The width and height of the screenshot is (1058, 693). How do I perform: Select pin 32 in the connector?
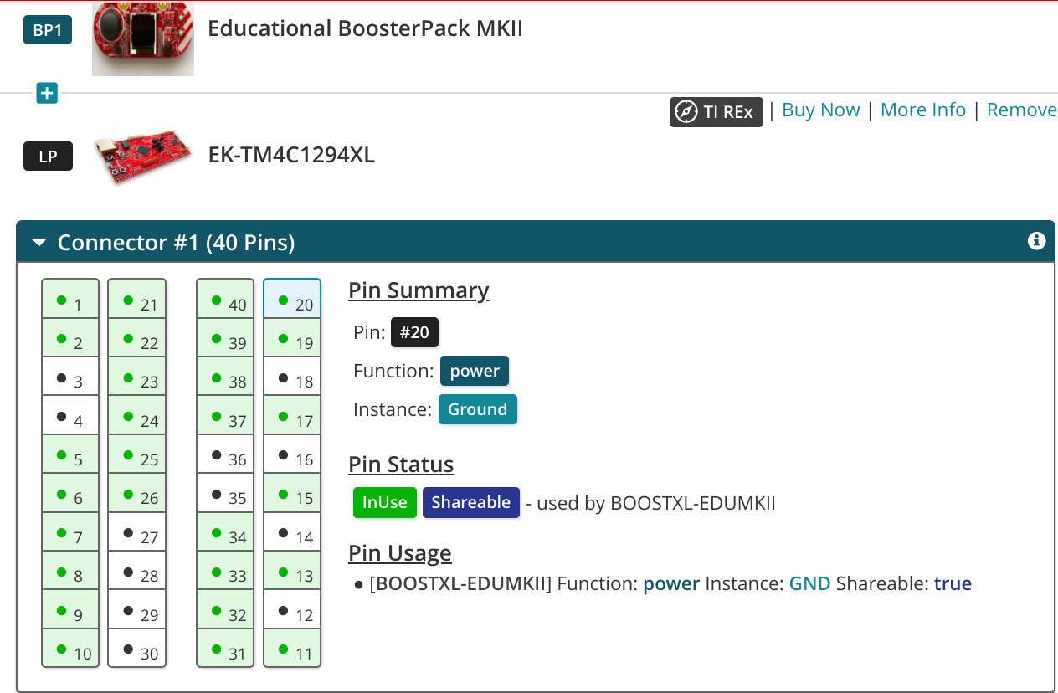tap(225, 609)
